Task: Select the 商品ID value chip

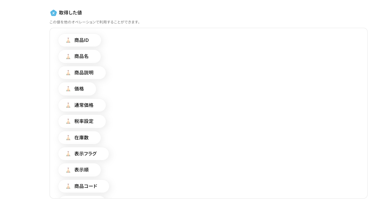Action: pos(81,40)
